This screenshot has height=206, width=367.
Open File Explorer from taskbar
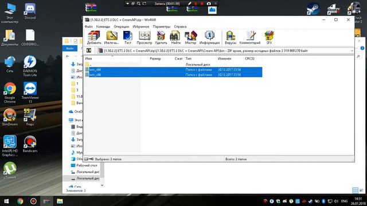coord(60,201)
